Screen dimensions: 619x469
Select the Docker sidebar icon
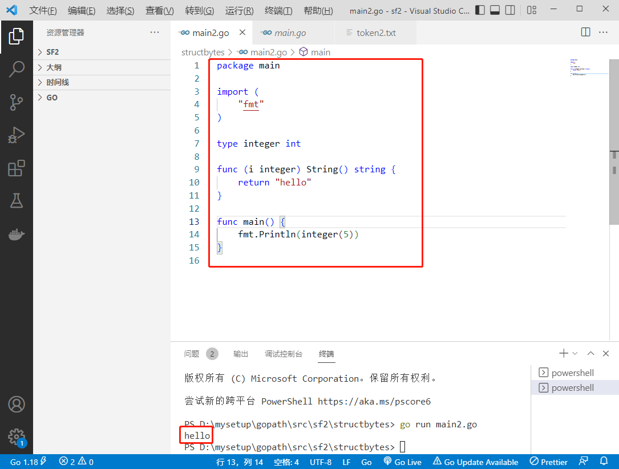(17, 233)
